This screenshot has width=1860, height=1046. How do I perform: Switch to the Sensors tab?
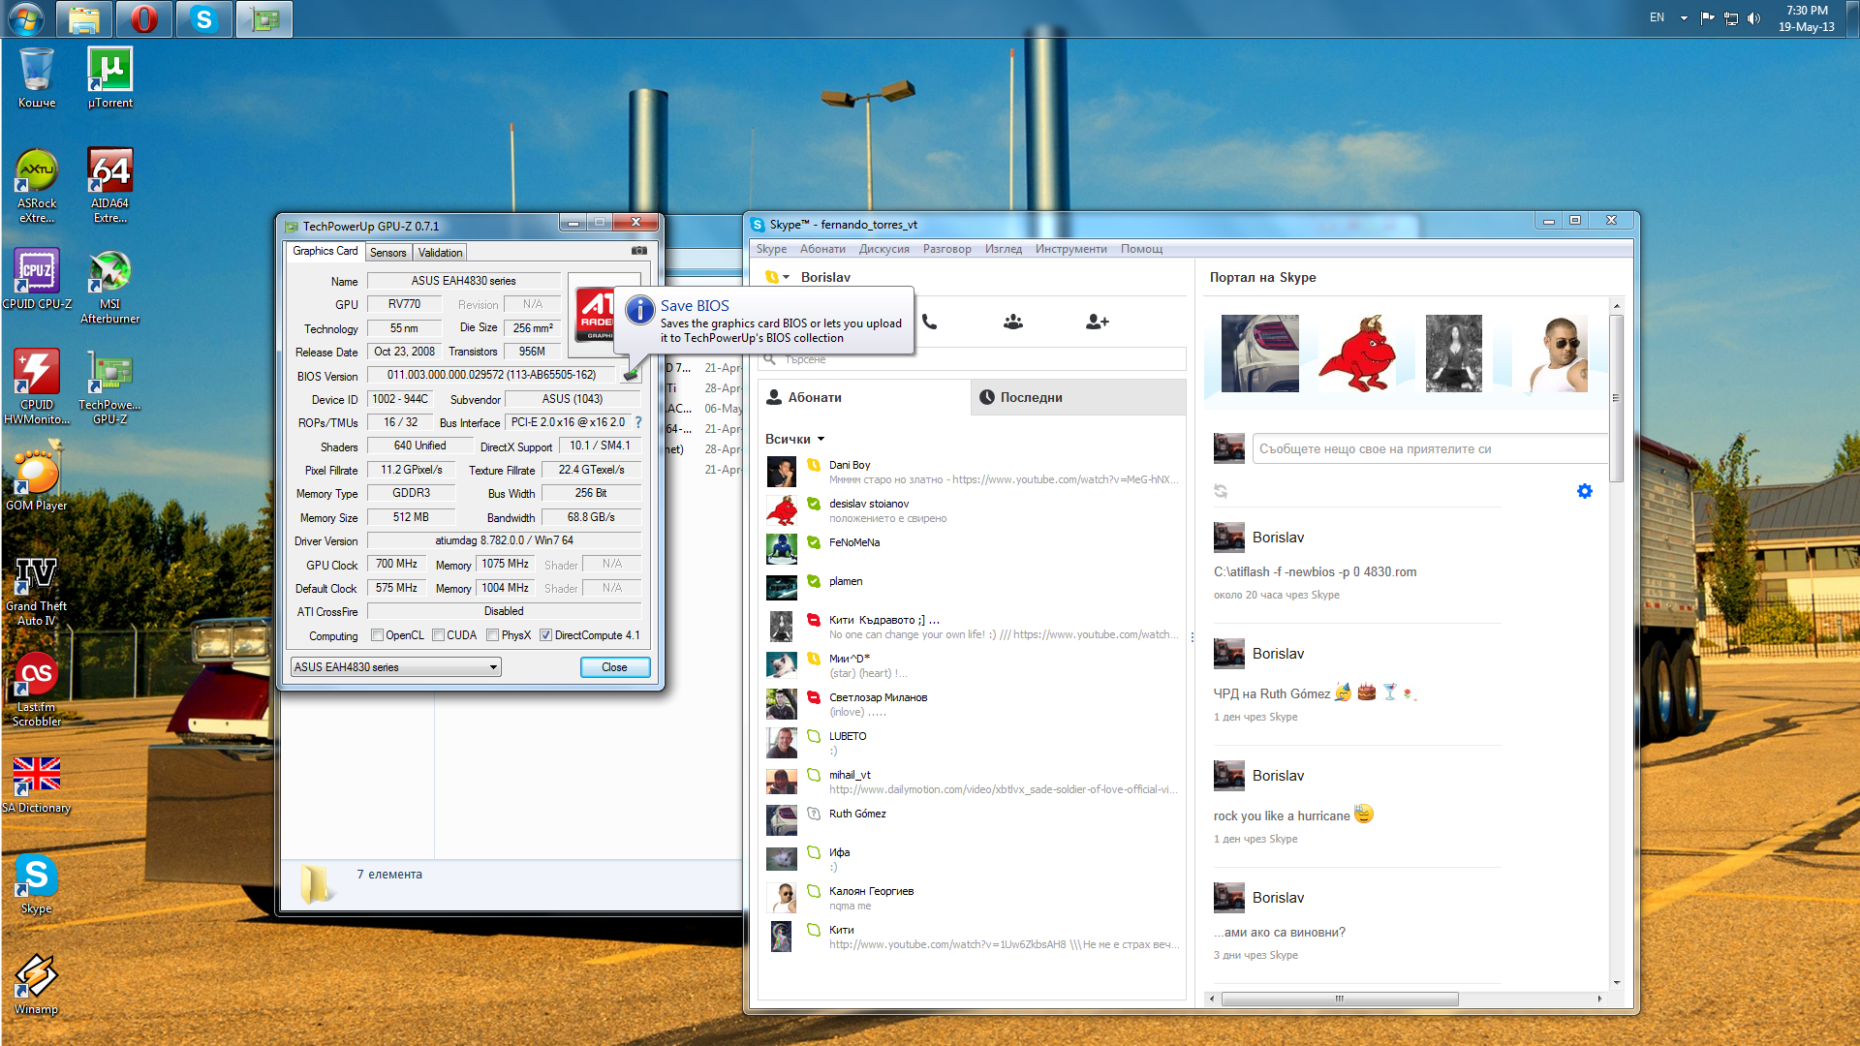(387, 253)
